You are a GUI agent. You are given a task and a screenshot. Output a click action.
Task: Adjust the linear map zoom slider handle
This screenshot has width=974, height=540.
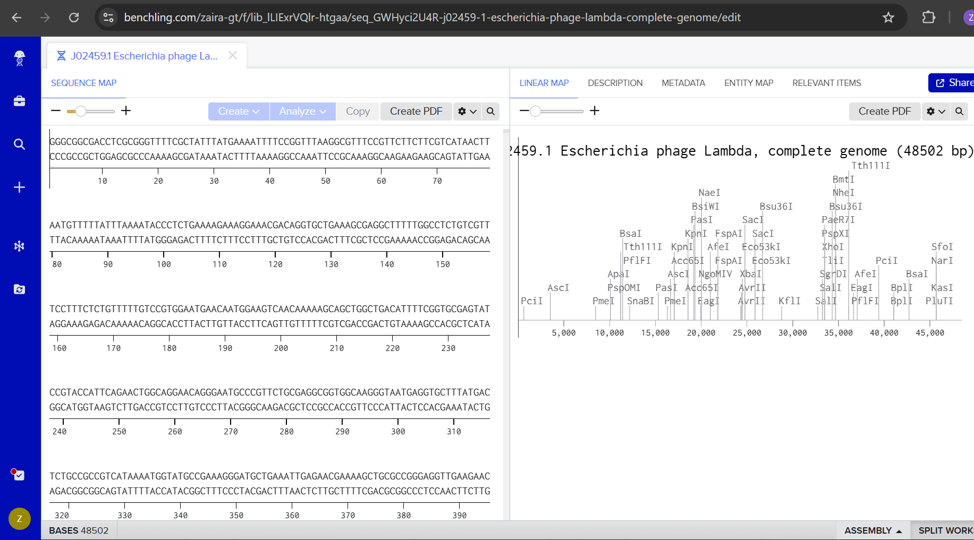pos(536,111)
